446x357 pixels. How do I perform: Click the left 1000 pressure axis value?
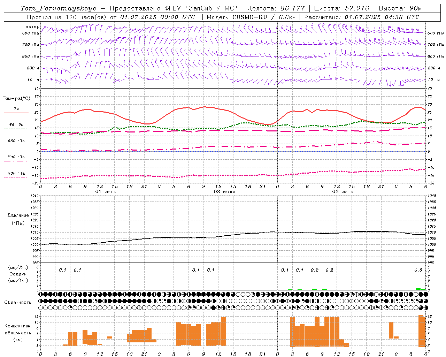click(x=34, y=245)
